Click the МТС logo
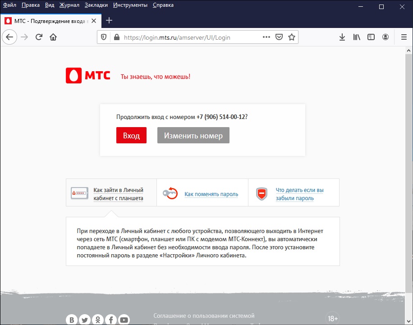The width and height of the screenshot is (413, 325). tap(88, 76)
